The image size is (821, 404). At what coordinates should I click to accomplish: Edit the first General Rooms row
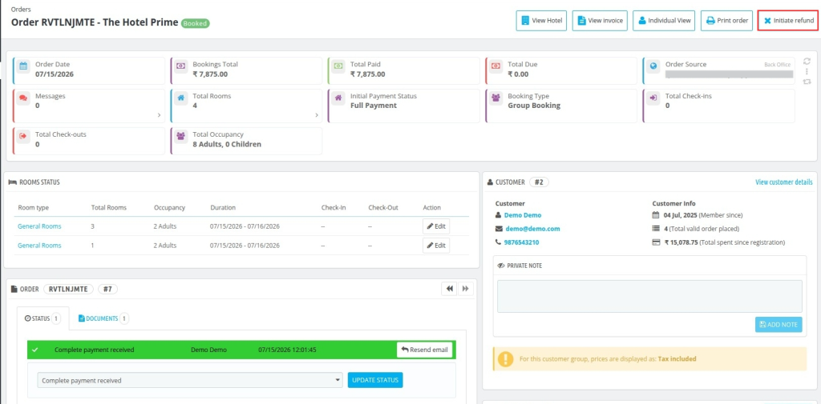[x=436, y=226]
